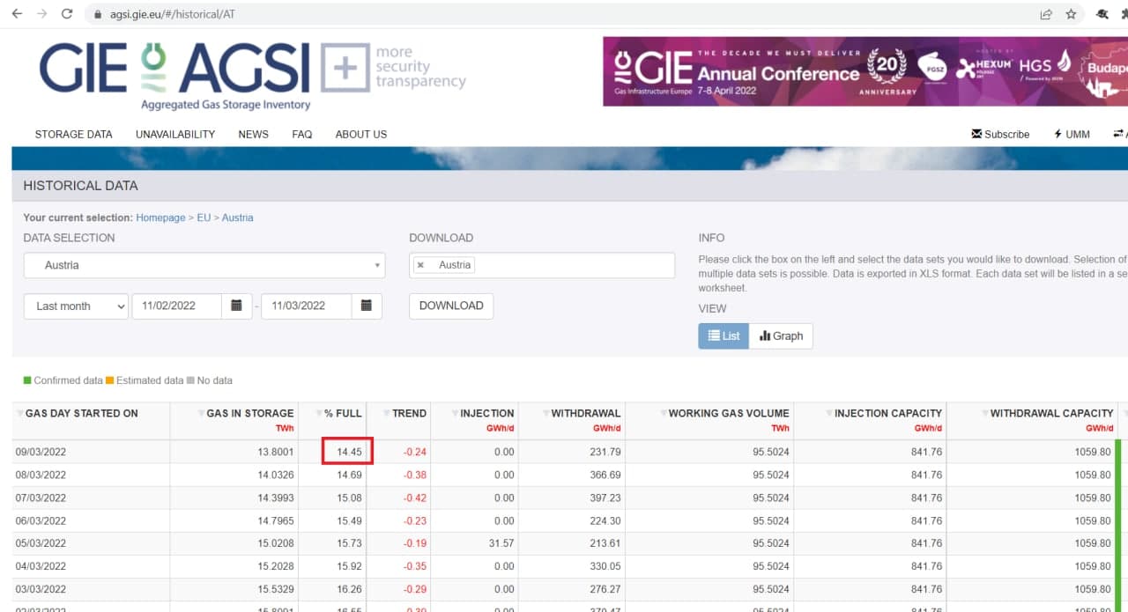
Task: Switch to List view
Action: pos(724,335)
